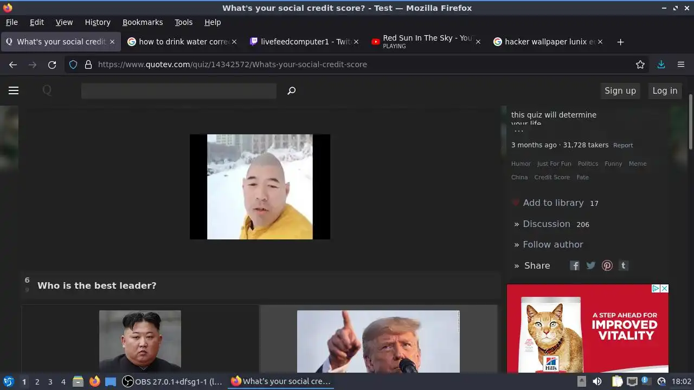This screenshot has width=694, height=390.
Task: Select the Kim Jong Un answer image
Action: pos(140,341)
